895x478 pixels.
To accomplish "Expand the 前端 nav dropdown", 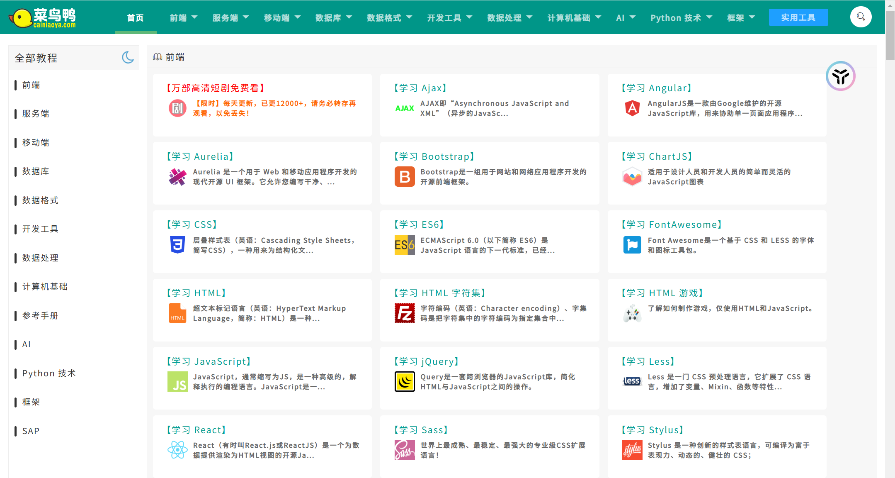I will coord(183,18).
